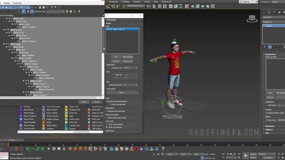Expand the Animation rollout

270,126
